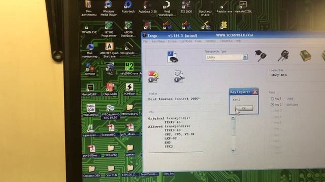Screen dimensions: 325x182
Task: Click the Ford Tourneo Connect 2007- text
Action: [174, 99]
